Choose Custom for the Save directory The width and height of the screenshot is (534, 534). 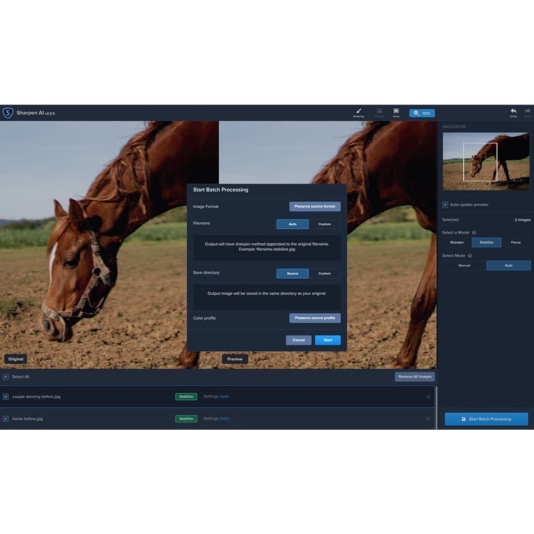325,273
